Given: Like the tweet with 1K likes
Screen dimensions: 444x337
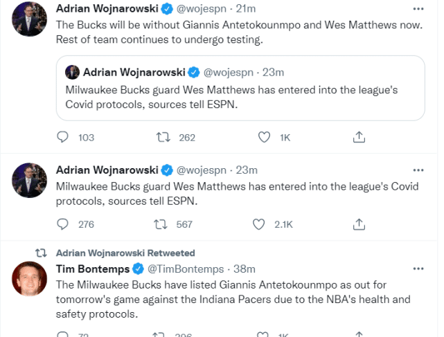Looking at the screenshot, I should point(264,138).
